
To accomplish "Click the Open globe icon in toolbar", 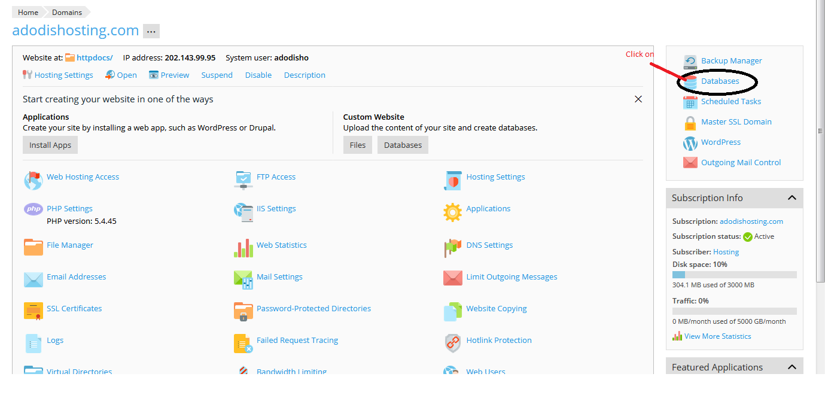I will pyautogui.click(x=110, y=75).
